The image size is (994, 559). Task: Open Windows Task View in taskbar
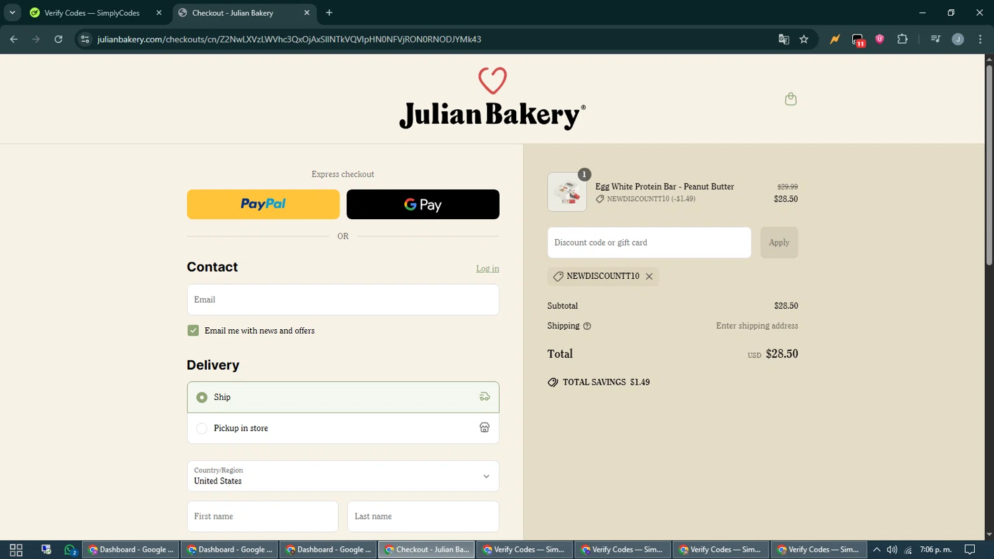point(16,550)
